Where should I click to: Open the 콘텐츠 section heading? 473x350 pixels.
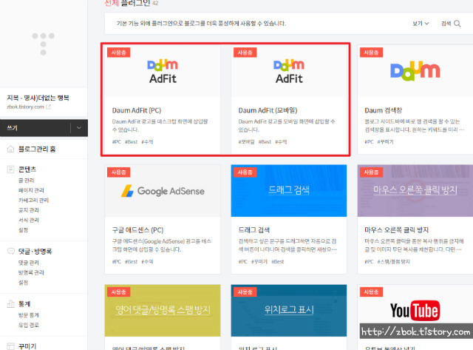(x=27, y=169)
